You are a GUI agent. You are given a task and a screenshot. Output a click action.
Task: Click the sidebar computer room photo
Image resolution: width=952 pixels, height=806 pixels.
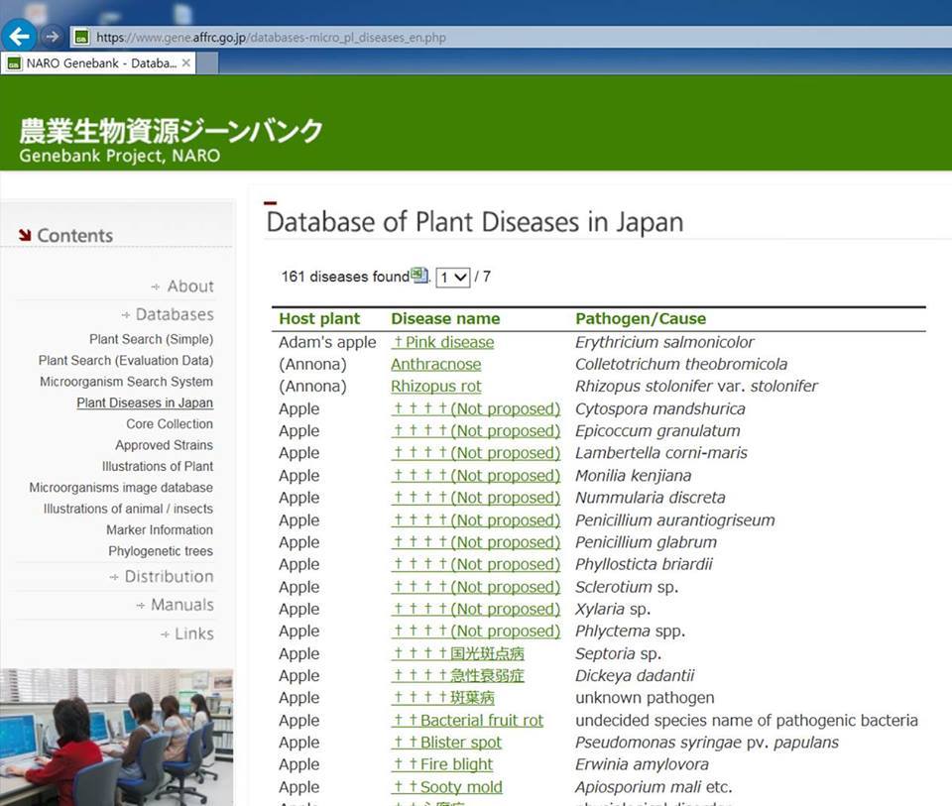pyautogui.click(x=117, y=737)
